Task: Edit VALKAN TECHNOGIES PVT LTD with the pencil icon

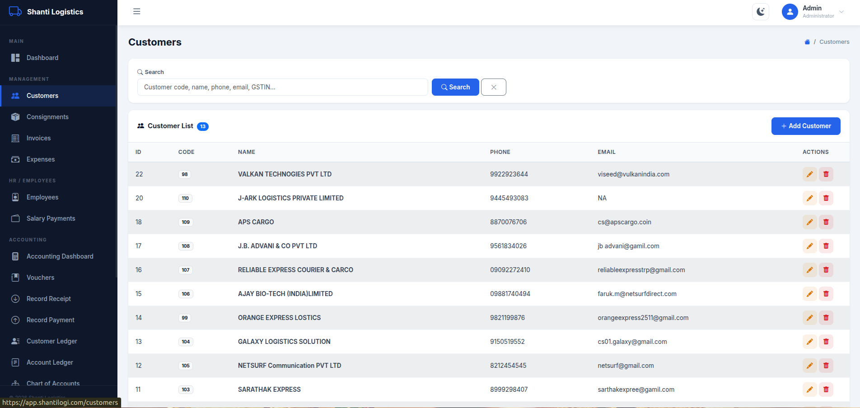Action: pos(809,174)
